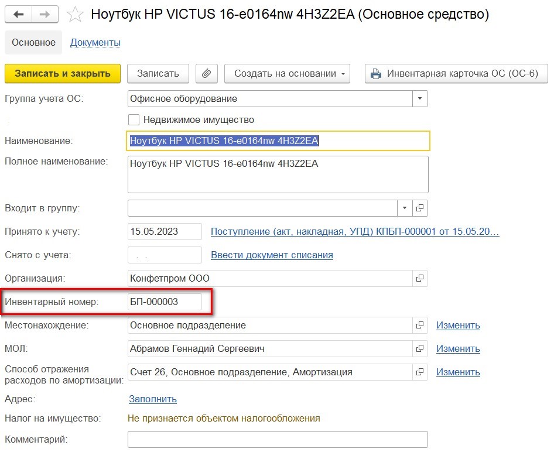Click Изменить link for amortization expense method
The height and width of the screenshot is (452, 554).
tap(459, 372)
